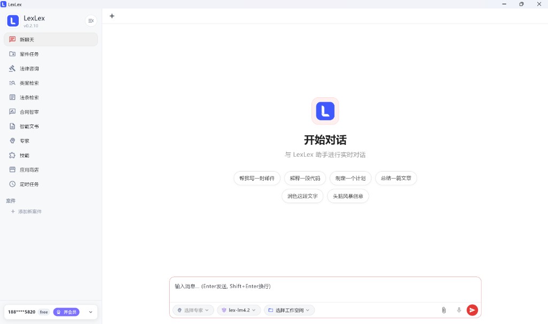This screenshot has width=548, height=324.
Task: Click the 添加新案件 link
Action: [x=30, y=212]
